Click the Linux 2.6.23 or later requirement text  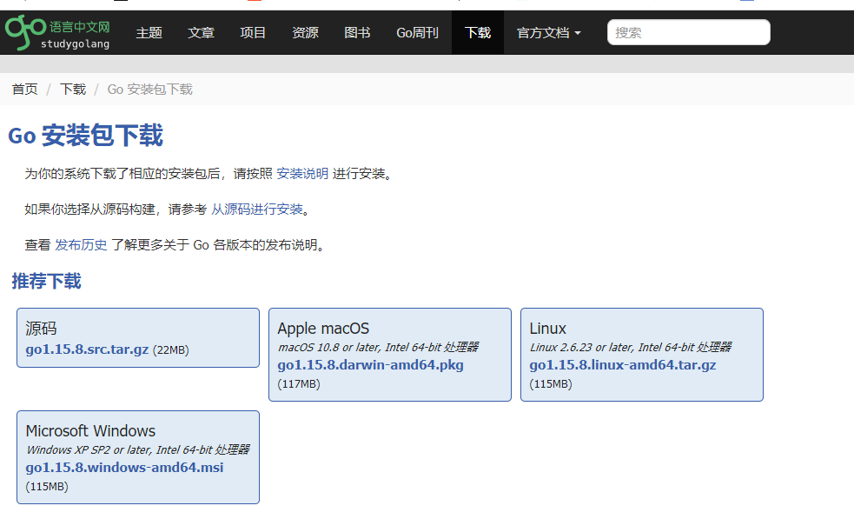tap(631, 347)
